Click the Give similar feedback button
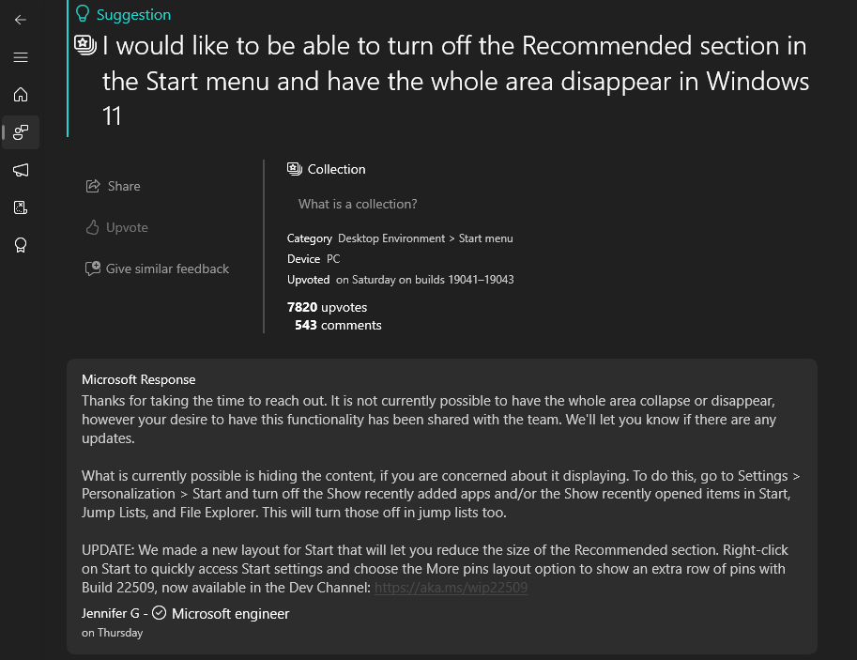 click(x=158, y=269)
